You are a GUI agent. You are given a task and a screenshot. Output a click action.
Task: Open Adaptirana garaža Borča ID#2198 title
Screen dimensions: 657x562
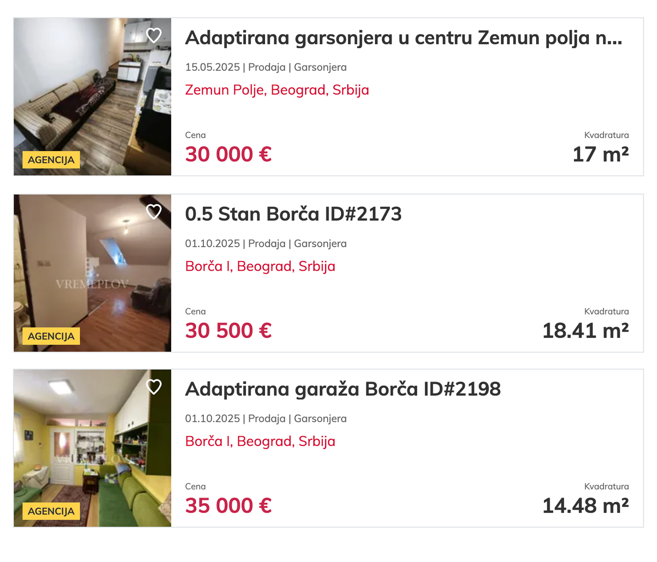click(x=343, y=389)
